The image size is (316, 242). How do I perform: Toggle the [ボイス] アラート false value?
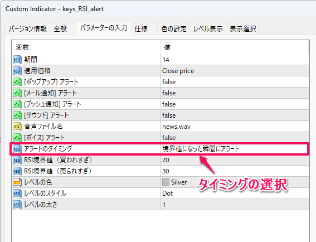235,138
